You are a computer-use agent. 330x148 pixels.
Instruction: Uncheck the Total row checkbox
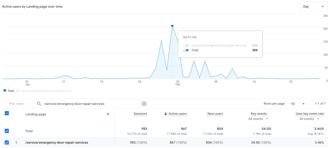pos(7,131)
